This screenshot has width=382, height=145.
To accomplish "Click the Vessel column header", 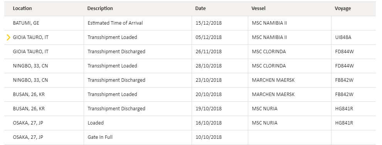I will click(259, 8).
